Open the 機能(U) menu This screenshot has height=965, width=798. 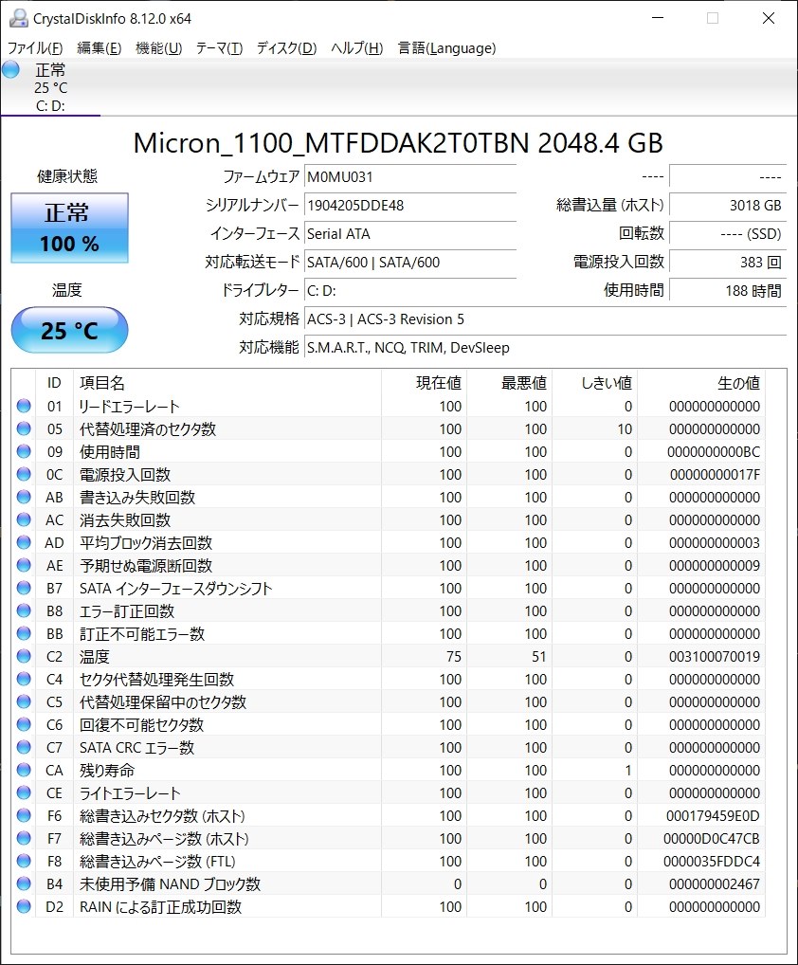(x=158, y=48)
